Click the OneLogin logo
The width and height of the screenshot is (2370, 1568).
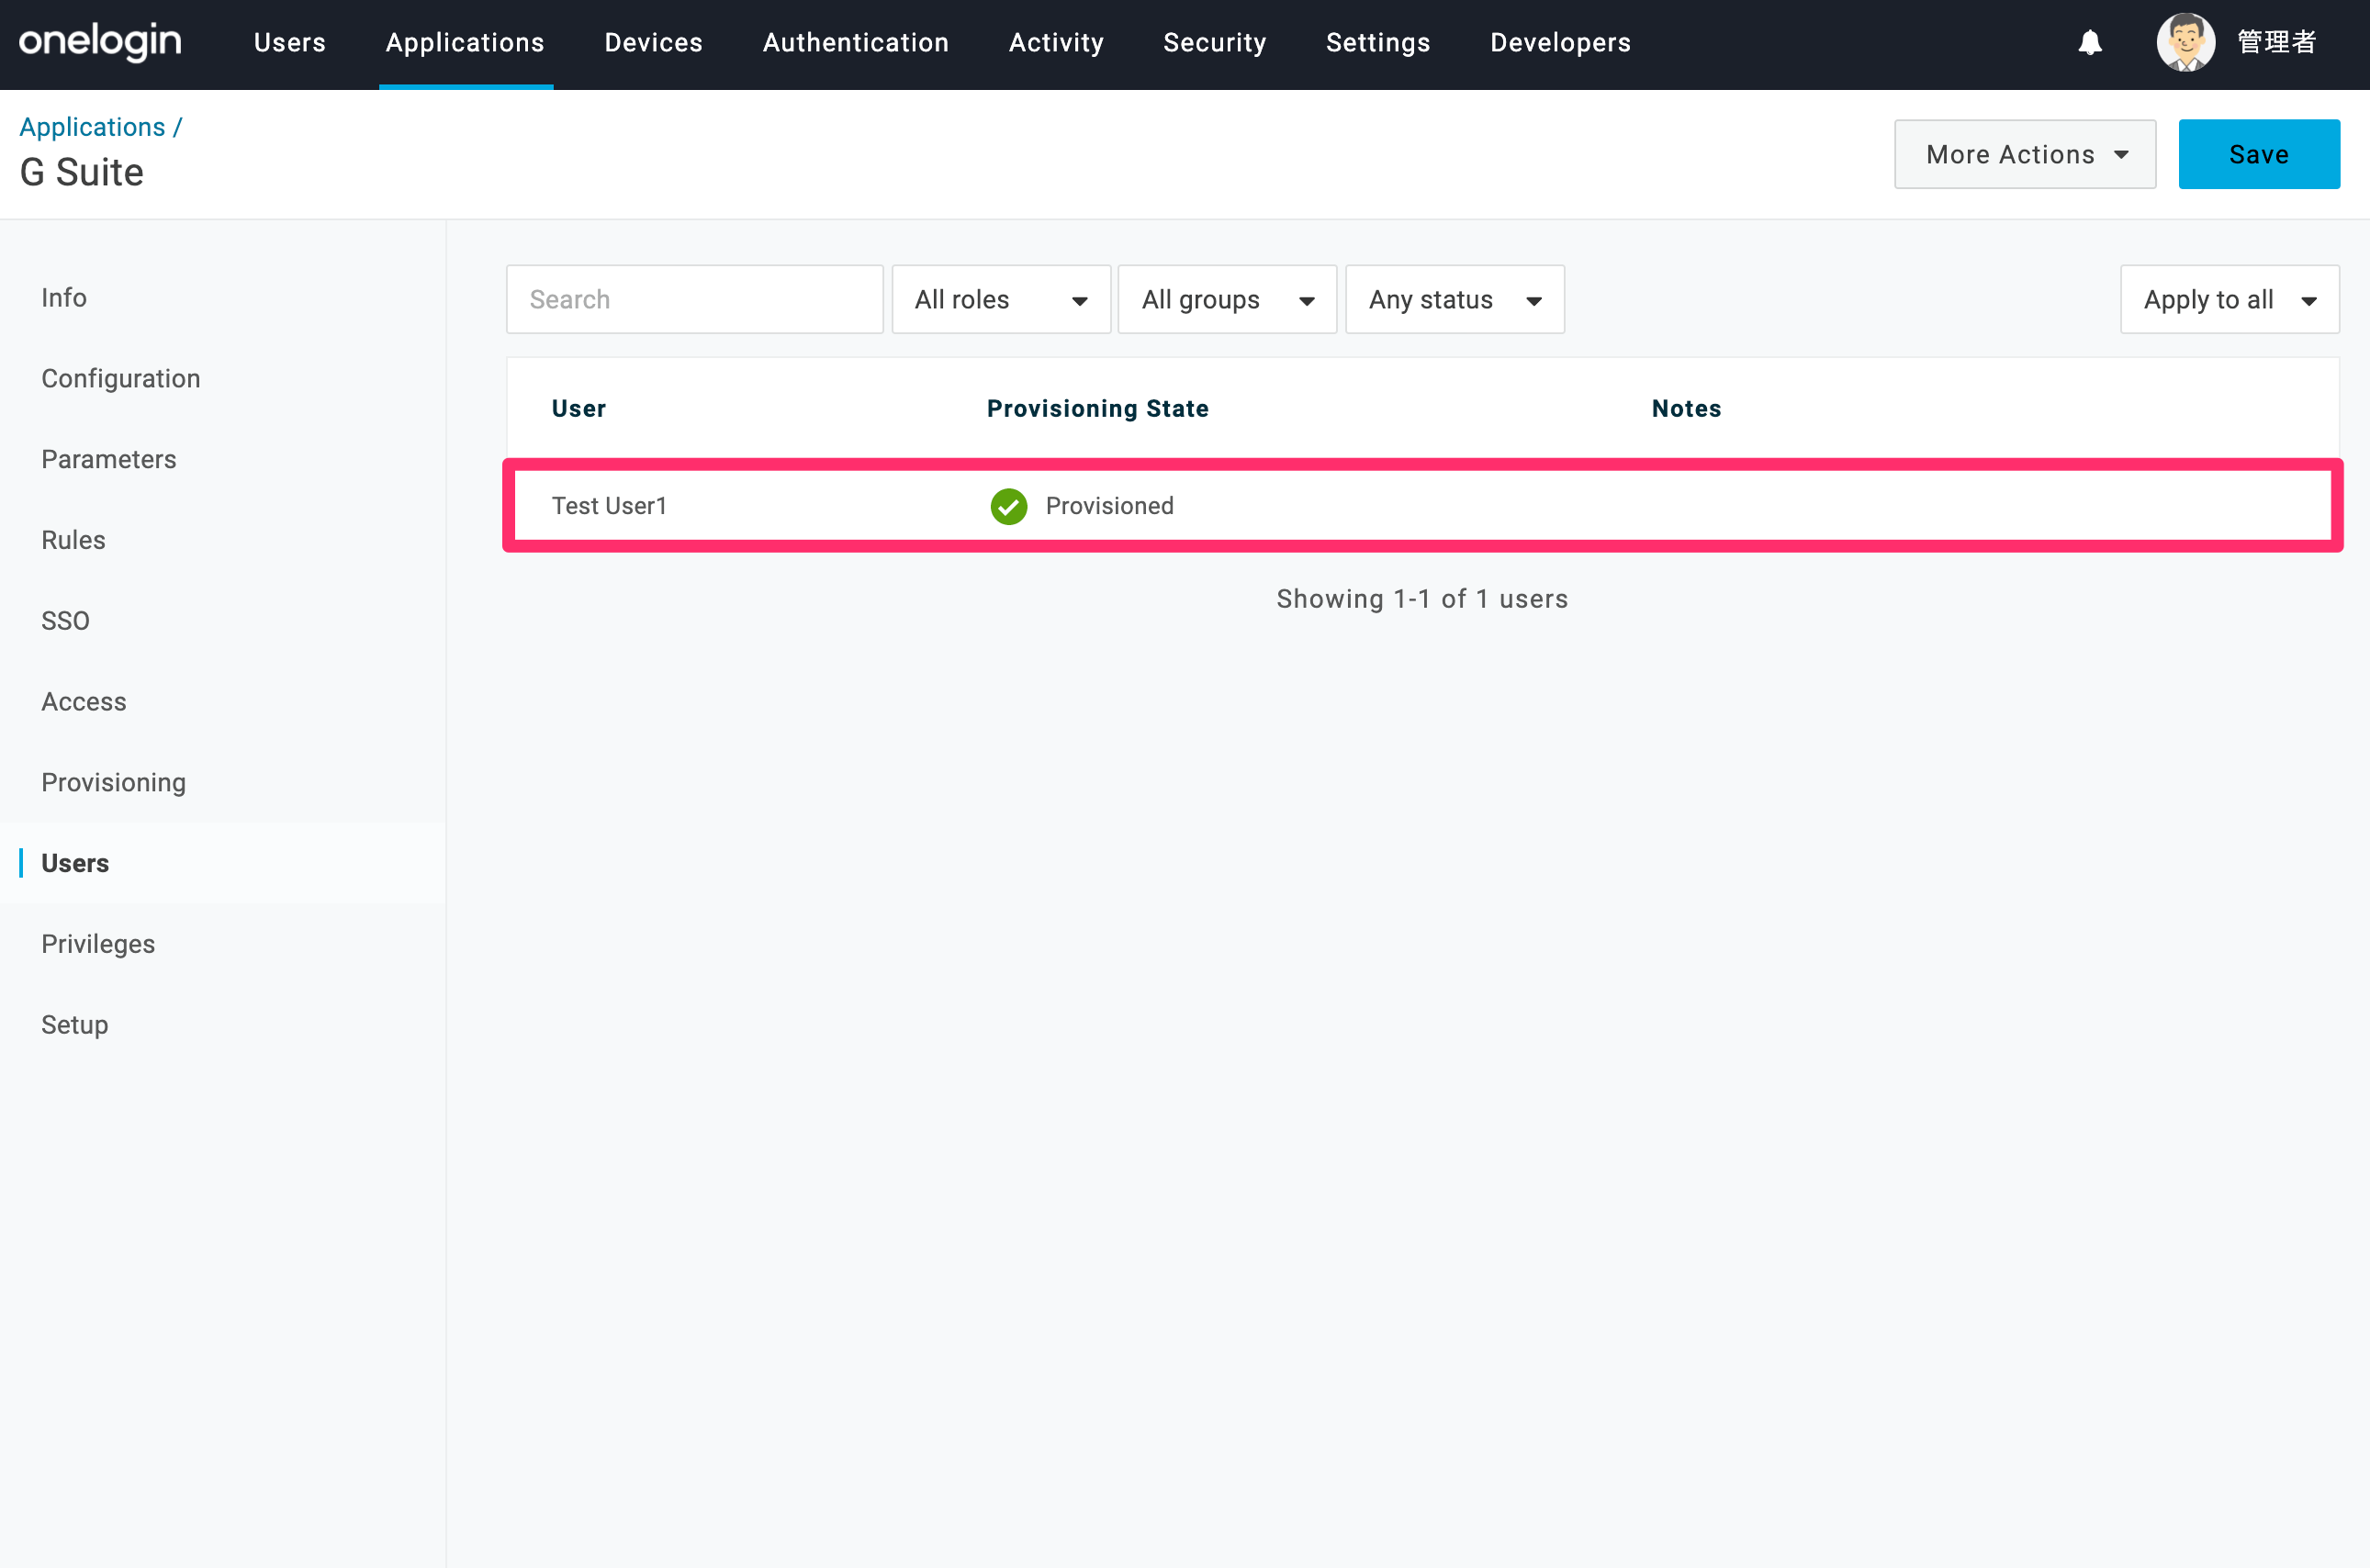point(100,42)
